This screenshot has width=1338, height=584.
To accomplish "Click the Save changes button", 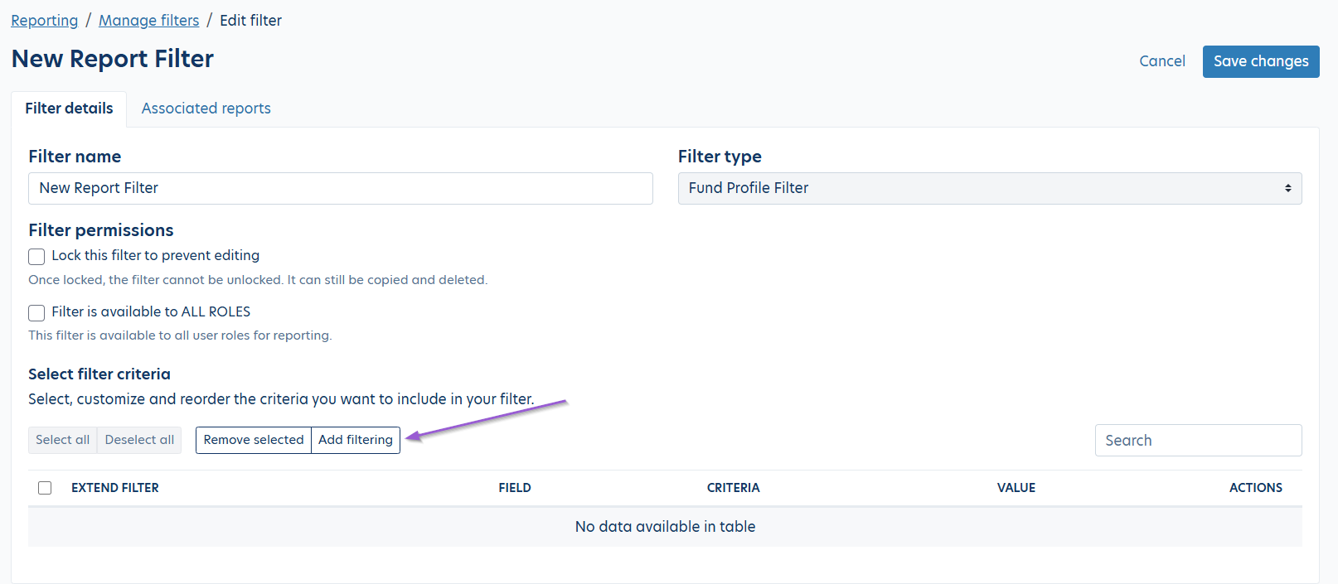I will click(1260, 61).
